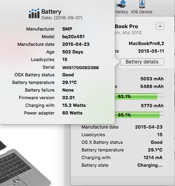This screenshot has width=175, height=186.
Task: Click the Firmware version 02.01 value
Action: [x=69, y=98]
